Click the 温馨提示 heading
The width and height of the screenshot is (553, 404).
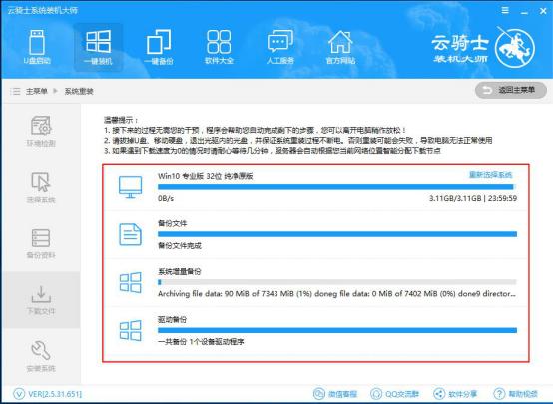coord(121,120)
